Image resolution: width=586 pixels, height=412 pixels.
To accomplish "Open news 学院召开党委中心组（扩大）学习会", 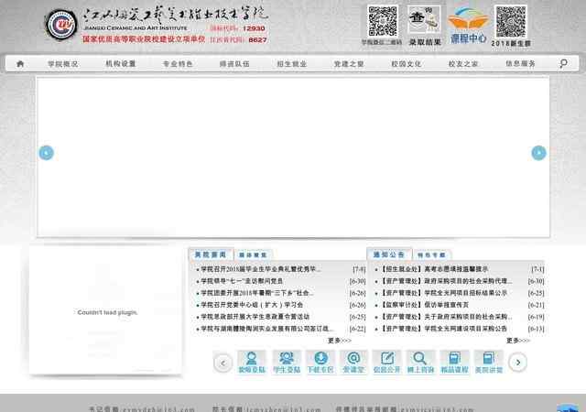I will click(252, 305).
